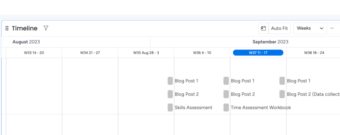Select the W34 21 - 27 header

[x=90, y=53]
